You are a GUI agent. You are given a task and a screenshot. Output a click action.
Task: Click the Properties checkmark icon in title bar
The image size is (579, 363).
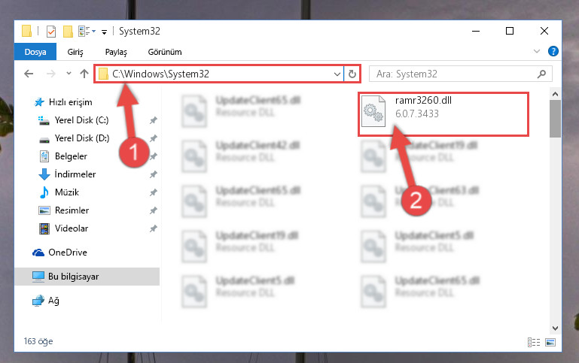(x=51, y=32)
